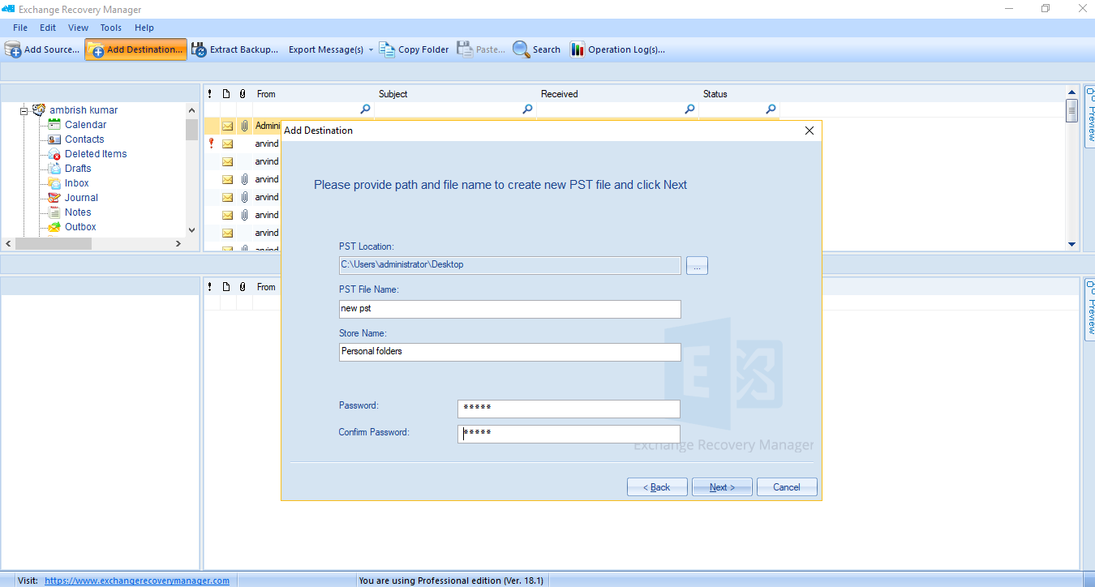Click the message list scroll down arrow
The width and height of the screenshot is (1095, 587).
point(1071,244)
